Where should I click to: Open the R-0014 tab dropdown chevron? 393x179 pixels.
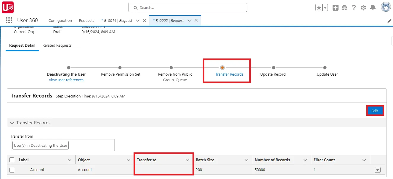(x=138, y=20)
